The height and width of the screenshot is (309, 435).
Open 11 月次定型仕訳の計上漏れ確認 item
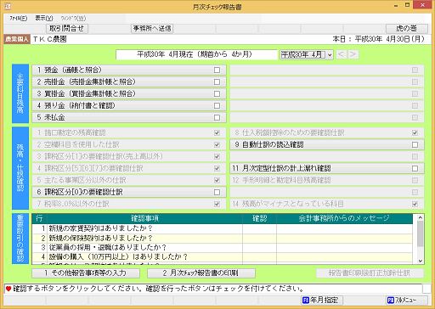[327, 168]
